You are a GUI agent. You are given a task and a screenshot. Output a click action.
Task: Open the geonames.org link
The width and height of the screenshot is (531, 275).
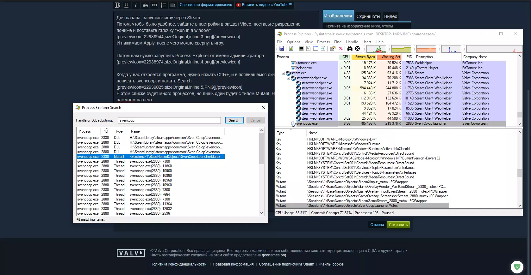274,255
